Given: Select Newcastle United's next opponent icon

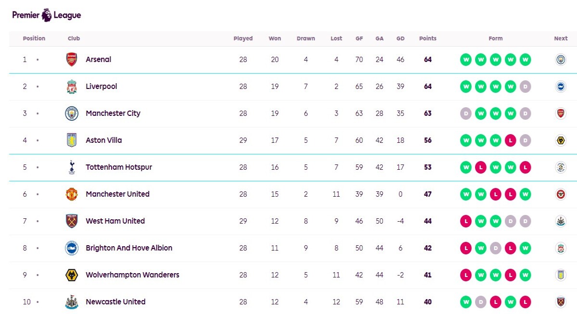Looking at the screenshot, I should point(561,302).
